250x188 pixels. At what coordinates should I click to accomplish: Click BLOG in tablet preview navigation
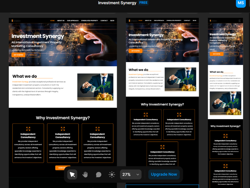(x=194, y=21)
